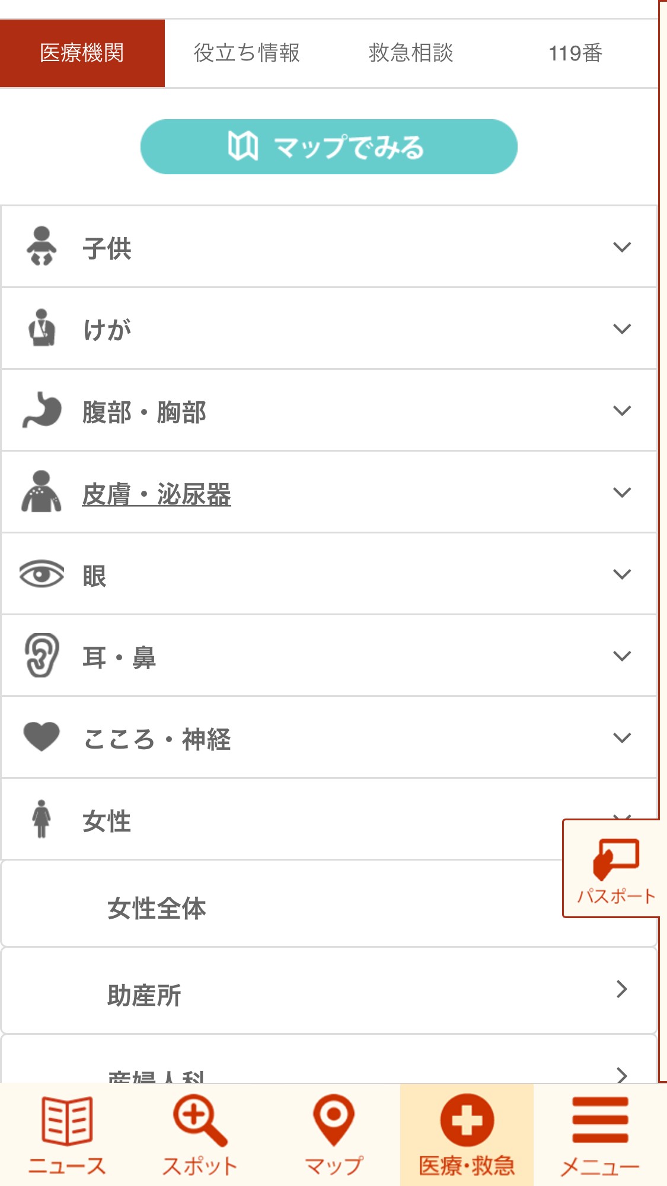
Task: Expand the 腹部・胸部 category chevron
Action: click(x=621, y=411)
